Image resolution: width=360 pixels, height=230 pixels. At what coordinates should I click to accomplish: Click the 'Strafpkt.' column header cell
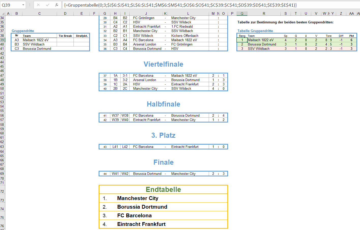point(82,36)
